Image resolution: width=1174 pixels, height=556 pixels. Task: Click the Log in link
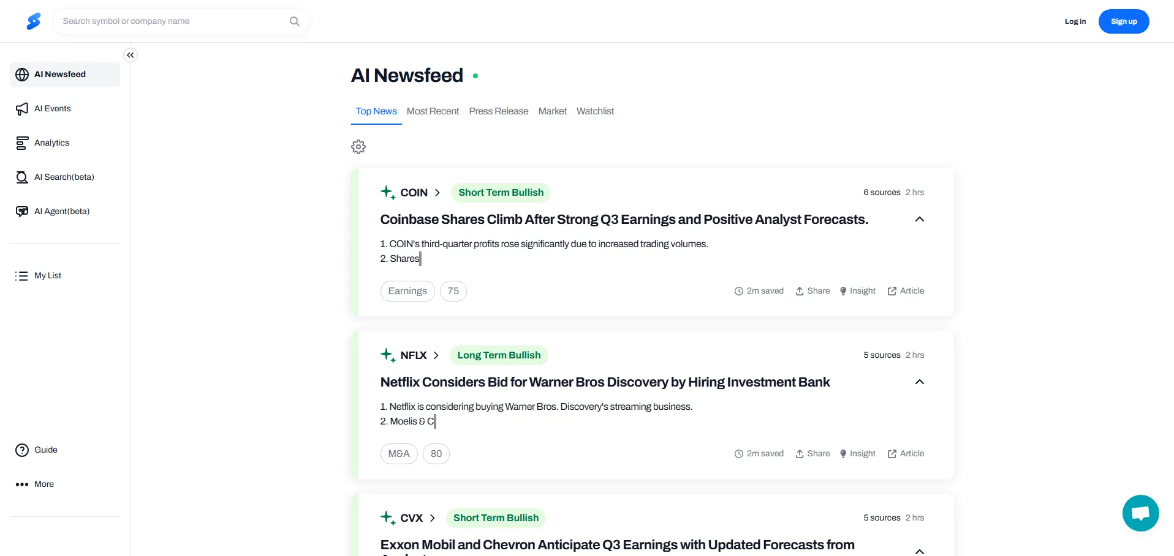tap(1075, 21)
